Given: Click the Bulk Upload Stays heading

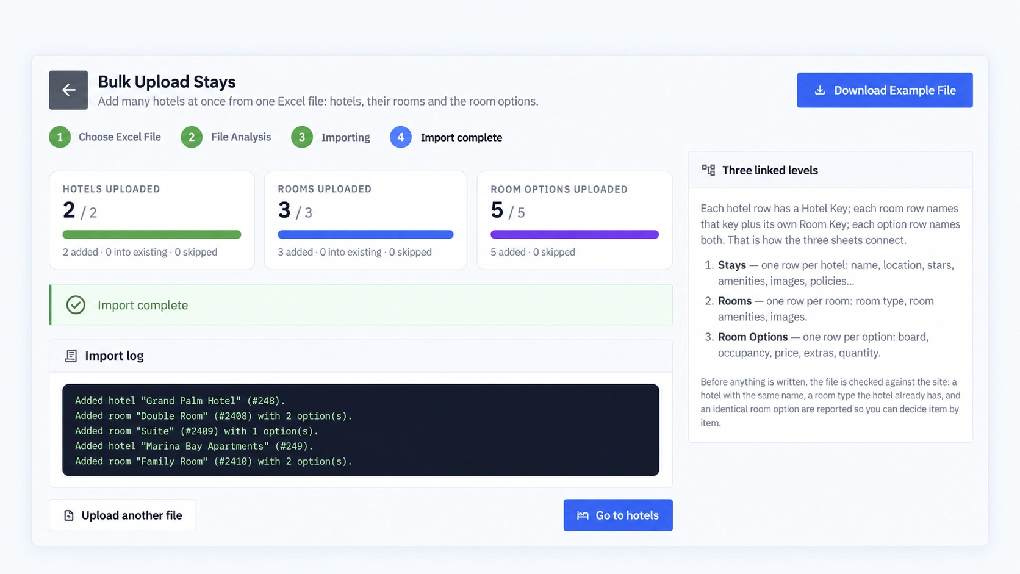Looking at the screenshot, I should coord(167,82).
